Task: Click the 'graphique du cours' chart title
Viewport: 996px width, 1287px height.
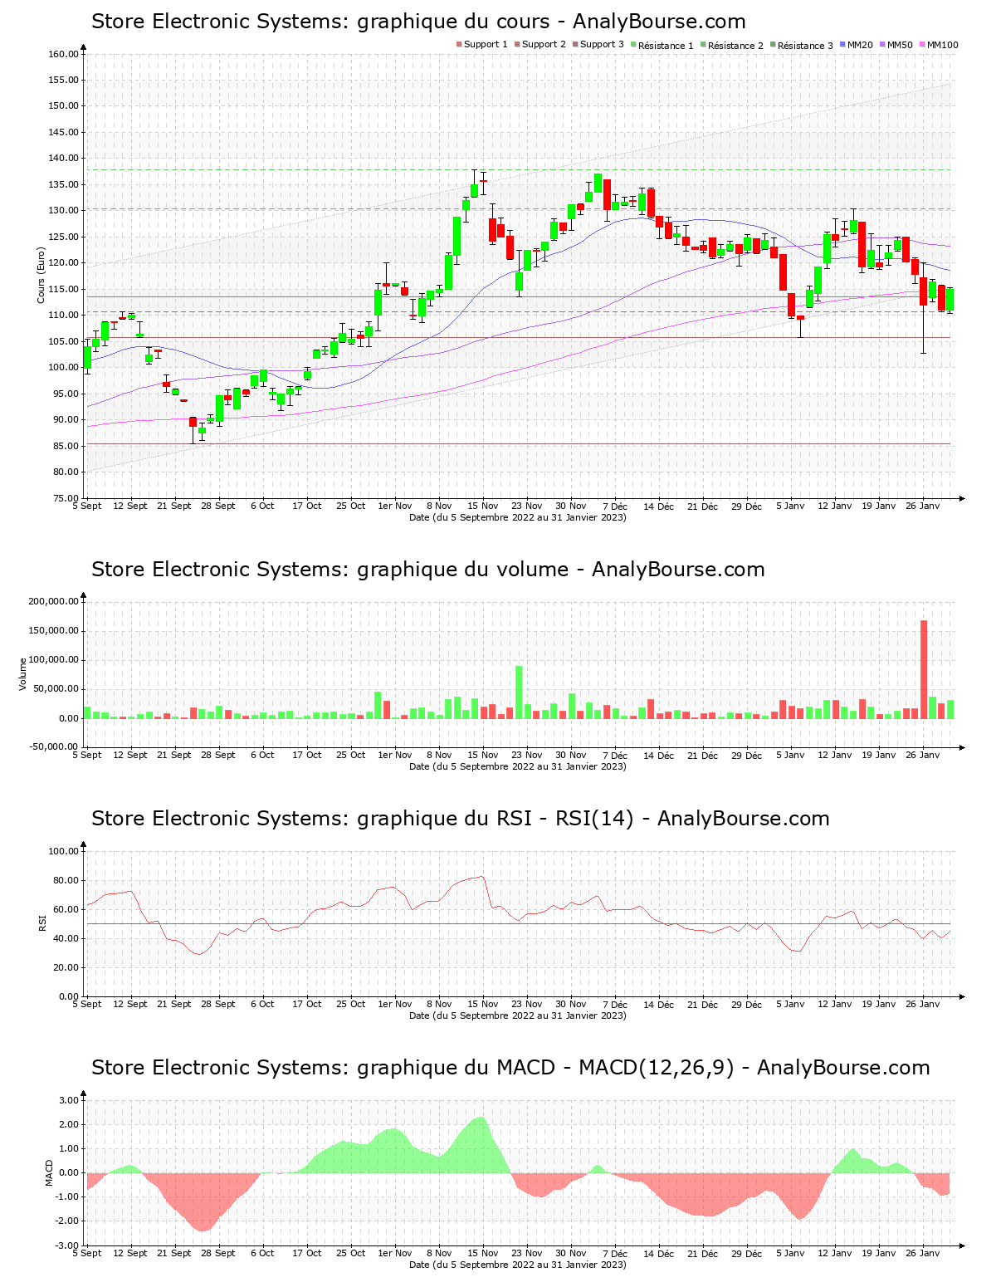Action: (418, 22)
